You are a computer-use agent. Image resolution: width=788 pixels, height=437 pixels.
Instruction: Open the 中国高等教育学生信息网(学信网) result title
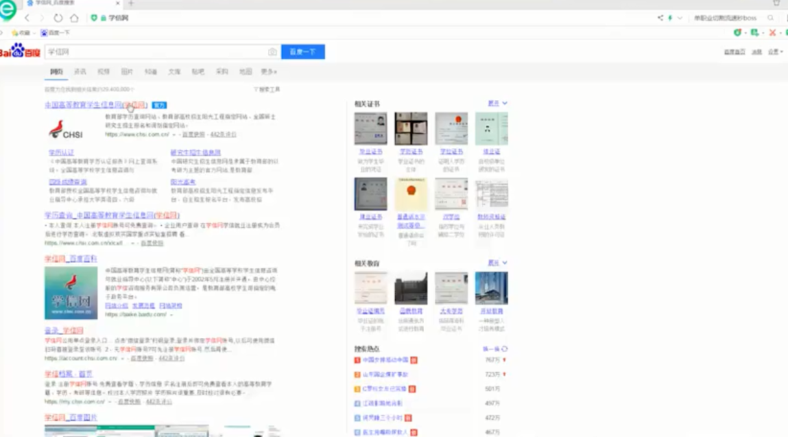click(x=96, y=104)
